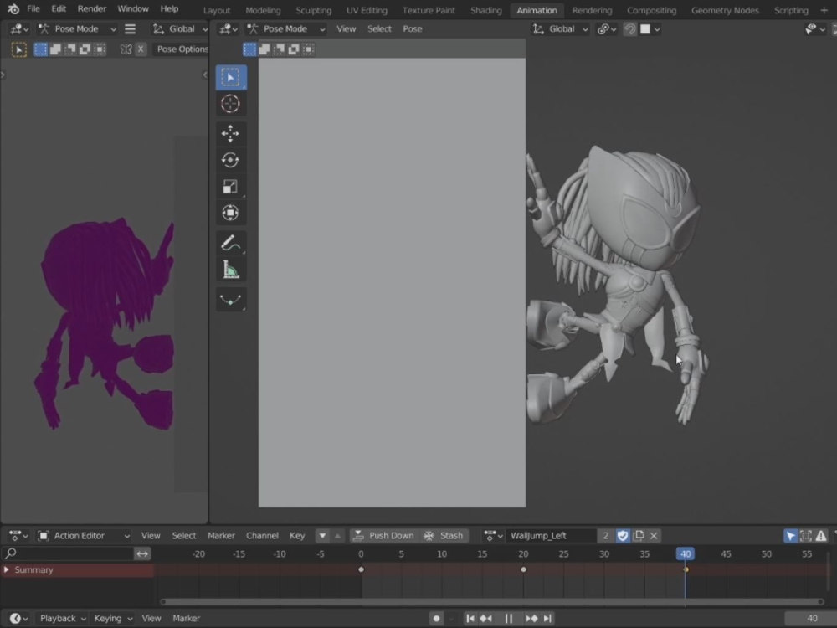The image size is (837, 628).
Task: Select the Transform tool
Action: tap(231, 212)
